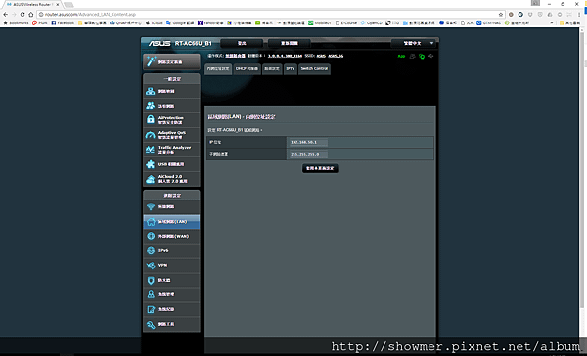Open the Quick Internet Setup wizard button
The height and width of the screenshot is (356, 587).
(x=171, y=62)
